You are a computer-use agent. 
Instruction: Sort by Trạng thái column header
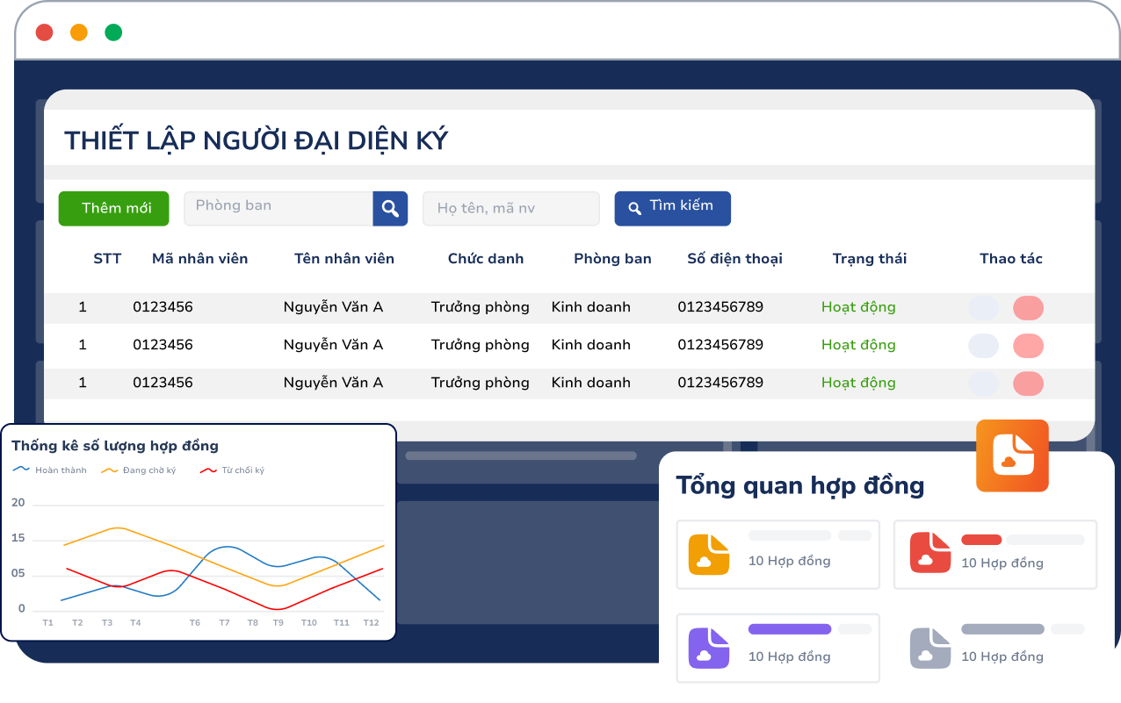click(x=869, y=259)
